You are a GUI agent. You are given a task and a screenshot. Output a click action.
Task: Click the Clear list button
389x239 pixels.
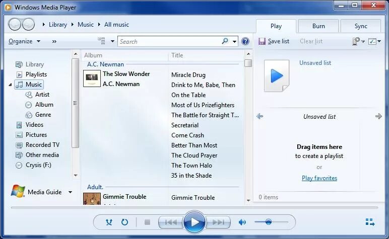point(311,41)
